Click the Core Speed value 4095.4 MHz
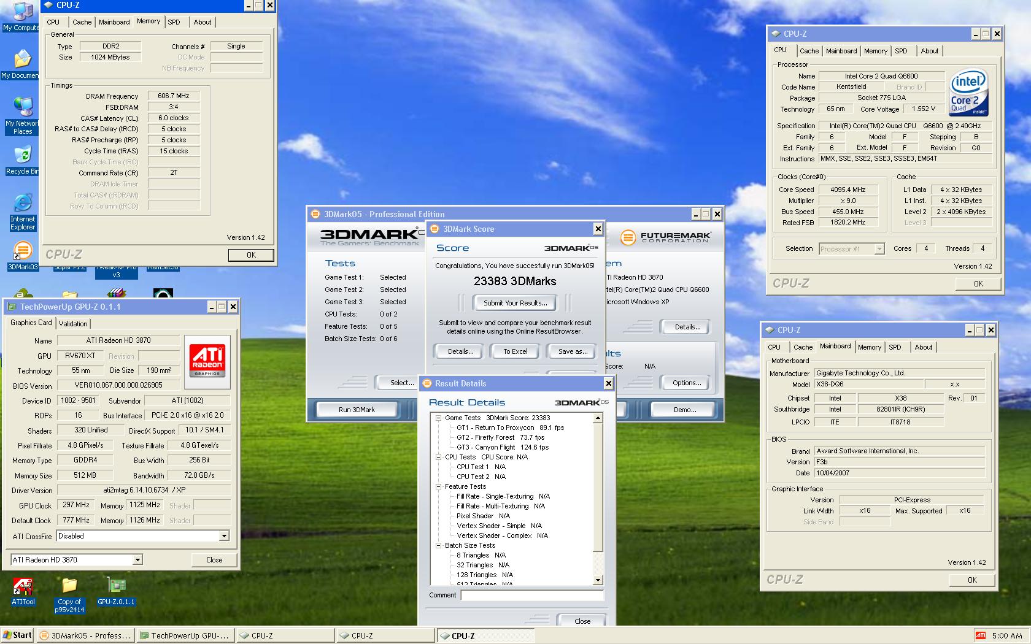Viewport: 1031px width, 644px height. point(848,190)
